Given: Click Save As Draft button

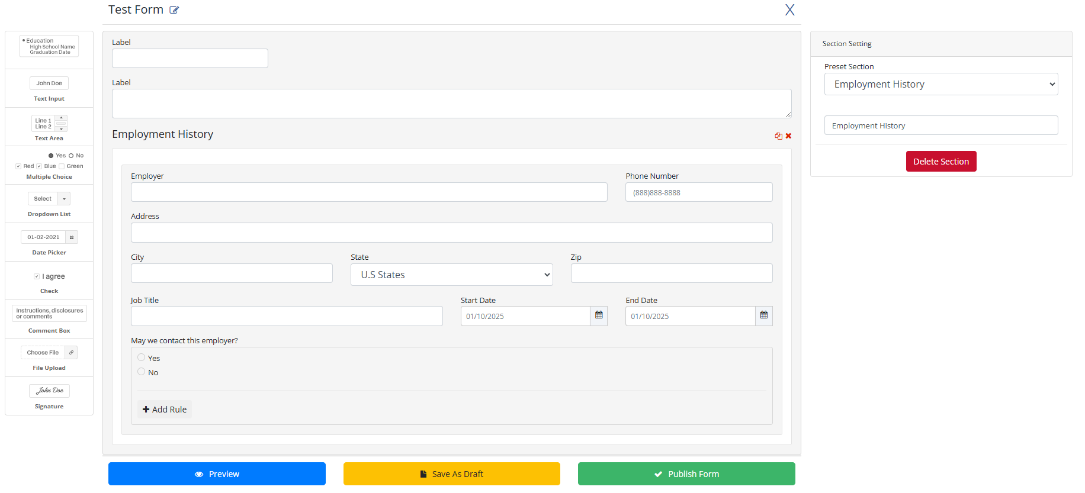Looking at the screenshot, I should (x=451, y=473).
